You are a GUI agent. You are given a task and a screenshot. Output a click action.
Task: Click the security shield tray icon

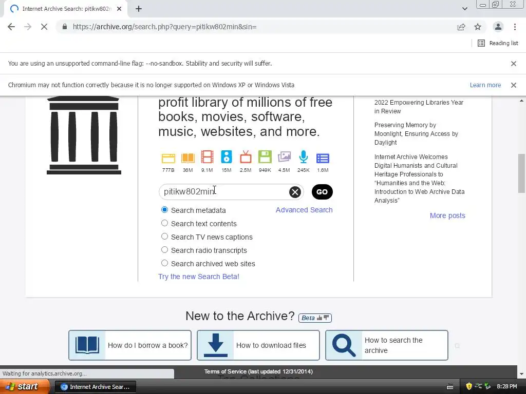[x=469, y=387]
